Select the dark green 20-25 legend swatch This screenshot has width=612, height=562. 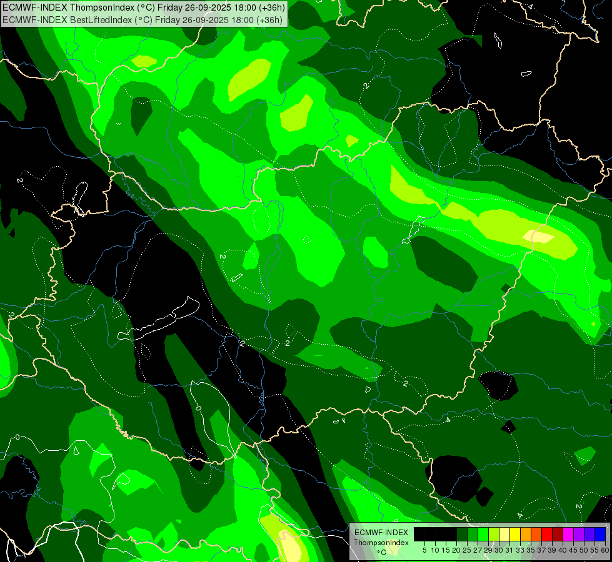462,534
